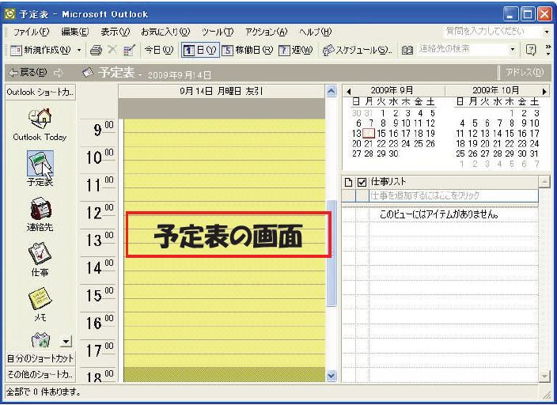Click the delete X toolbar icon

pyautogui.click(x=112, y=50)
